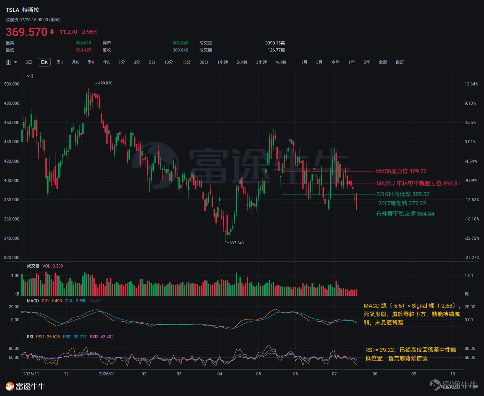Switch to 周K weekly candlesticks
The height and width of the screenshot is (396, 484).
[x=60, y=62]
